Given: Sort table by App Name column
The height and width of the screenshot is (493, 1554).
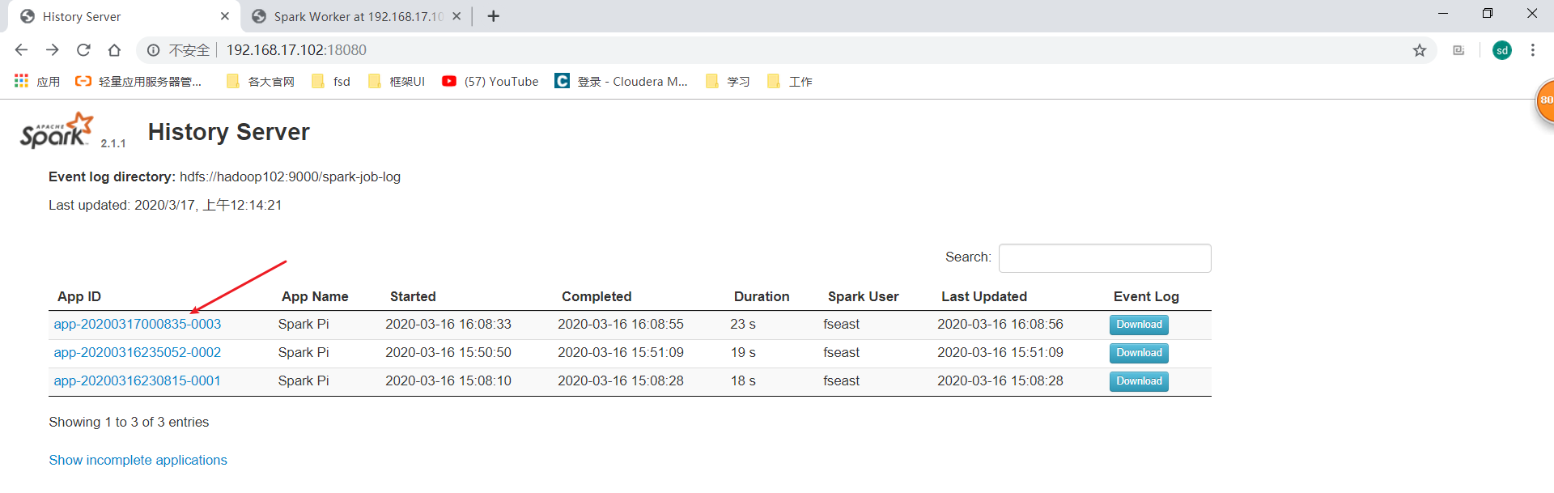Looking at the screenshot, I should [315, 297].
